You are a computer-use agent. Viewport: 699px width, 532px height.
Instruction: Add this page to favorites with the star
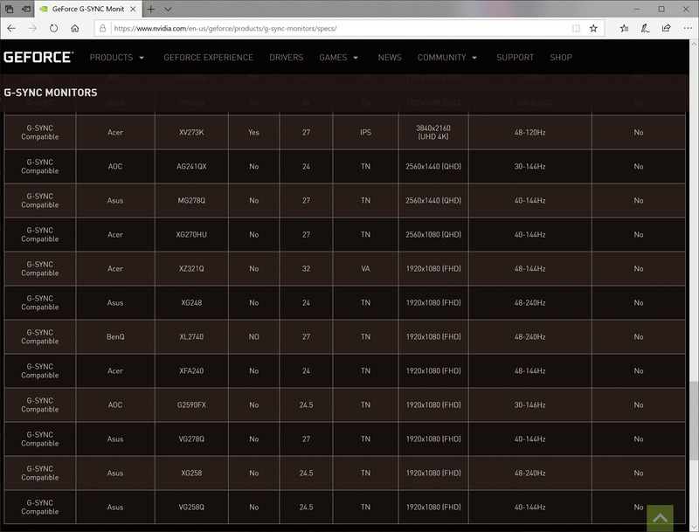[x=594, y=28]
